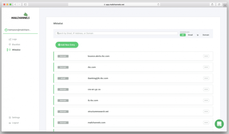229x134 pixels.
Task: Open options menu for the rbc.com row
Action: 206,67
